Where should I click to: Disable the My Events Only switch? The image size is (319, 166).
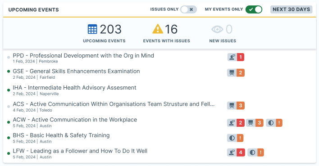(x=254, y=9)
